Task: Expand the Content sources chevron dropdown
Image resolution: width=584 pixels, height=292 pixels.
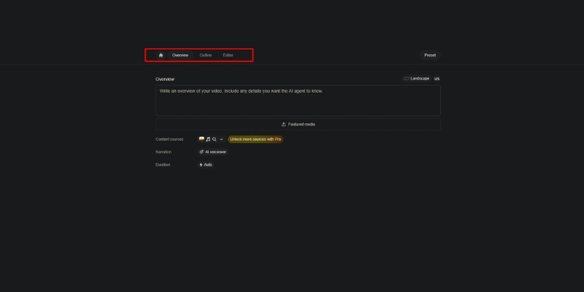Action: 221,139
